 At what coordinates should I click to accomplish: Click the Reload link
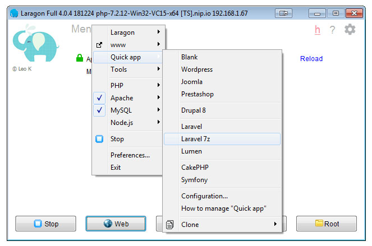click(x=311, y=58)
